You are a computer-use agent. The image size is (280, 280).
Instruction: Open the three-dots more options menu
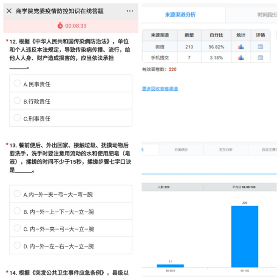pos(129,11)
